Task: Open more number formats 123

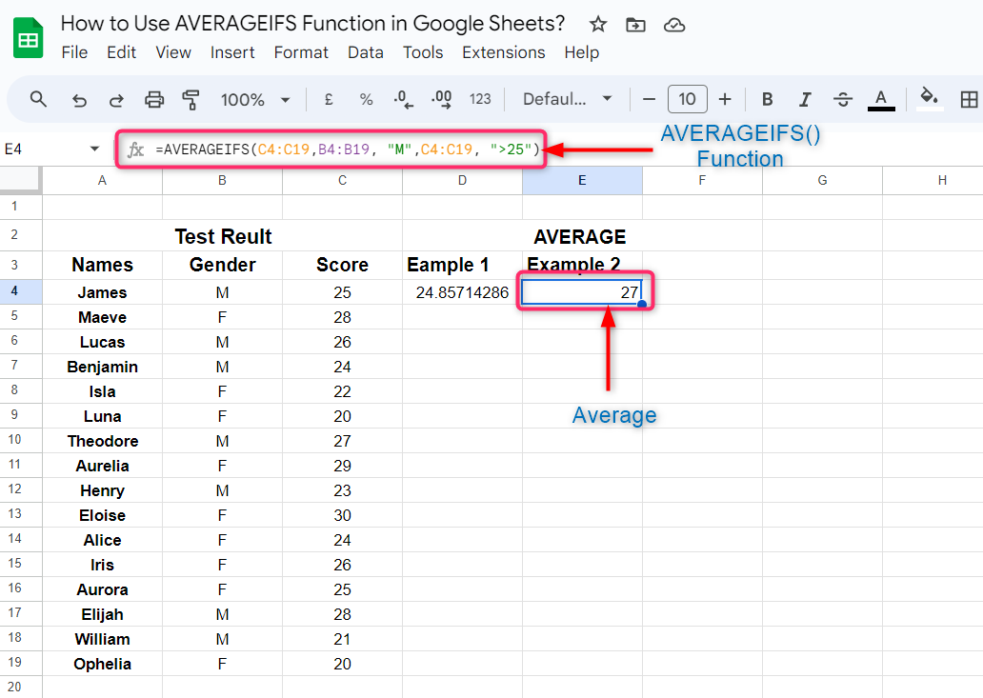Action: click(x=480, y=99)
